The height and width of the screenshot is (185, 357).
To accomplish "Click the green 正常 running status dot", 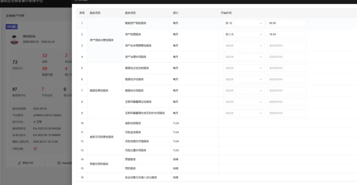I will tap(34, 122).
